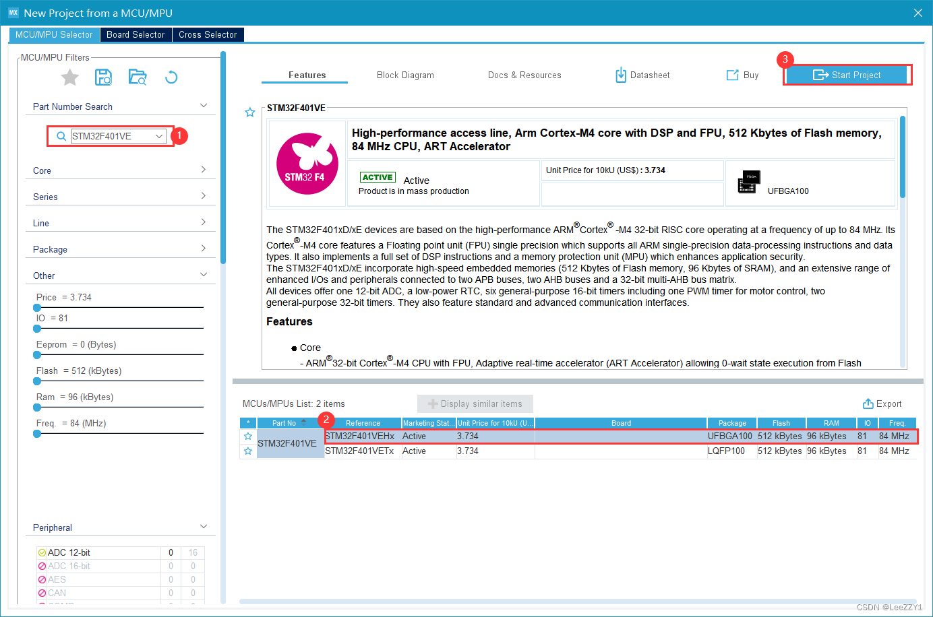Viewport: 933px width, 617px height.
Task: Switch to the Board Selector tab
Action: coord(136,34)
